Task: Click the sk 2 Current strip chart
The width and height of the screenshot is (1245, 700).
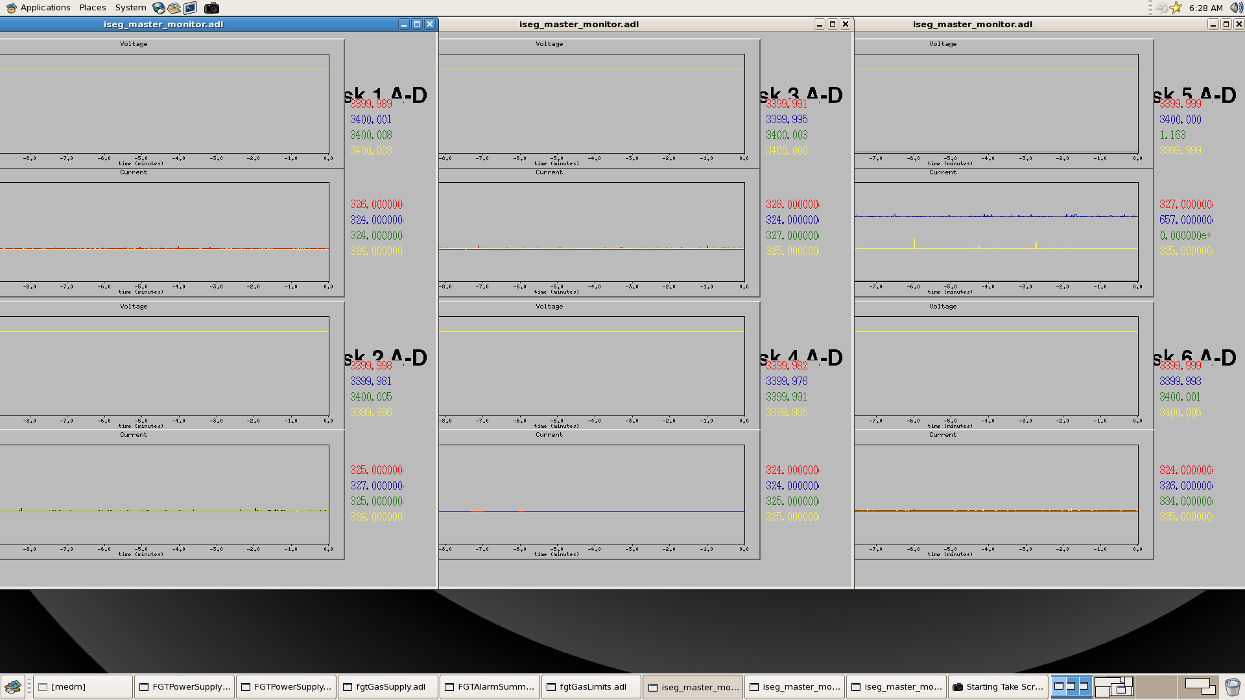Action: pos(172,495)
